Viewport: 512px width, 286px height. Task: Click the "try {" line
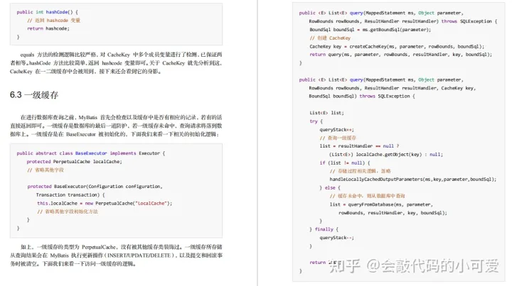click(316, 121)
